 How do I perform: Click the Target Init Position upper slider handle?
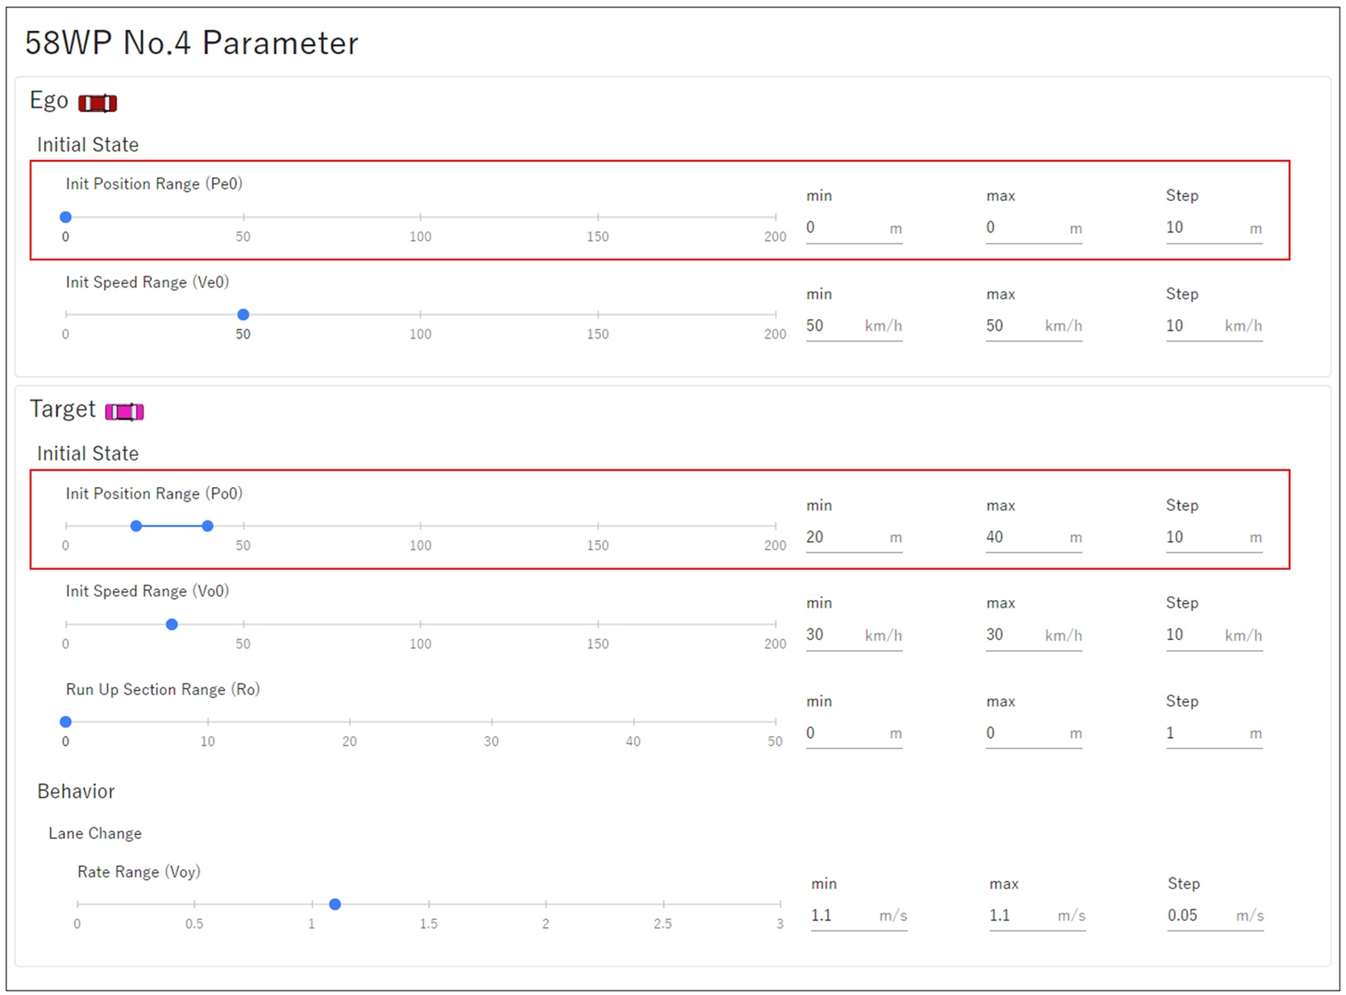pyautogui.click(x=207, y=526)
